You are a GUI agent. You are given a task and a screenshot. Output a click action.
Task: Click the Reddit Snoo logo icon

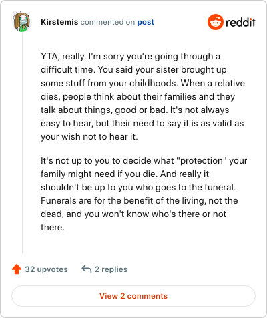pyautogui.click(x=215, y=22)
